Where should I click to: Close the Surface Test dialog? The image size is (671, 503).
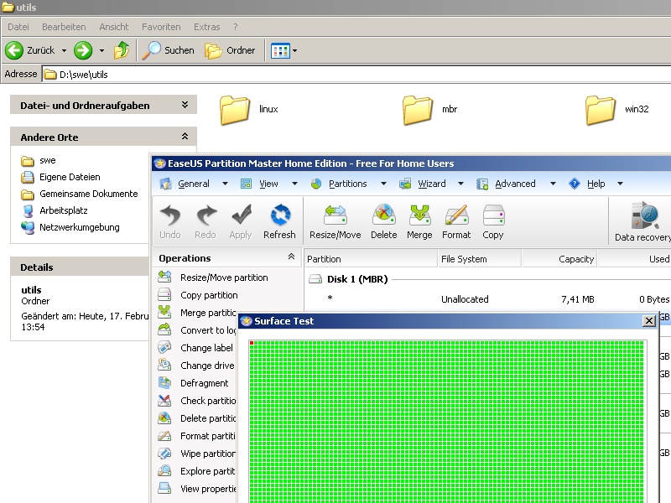pos(649,321)
